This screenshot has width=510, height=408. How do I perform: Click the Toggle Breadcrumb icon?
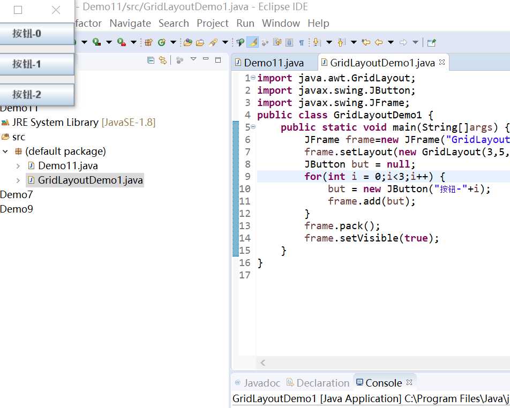[x=241, y=42]
